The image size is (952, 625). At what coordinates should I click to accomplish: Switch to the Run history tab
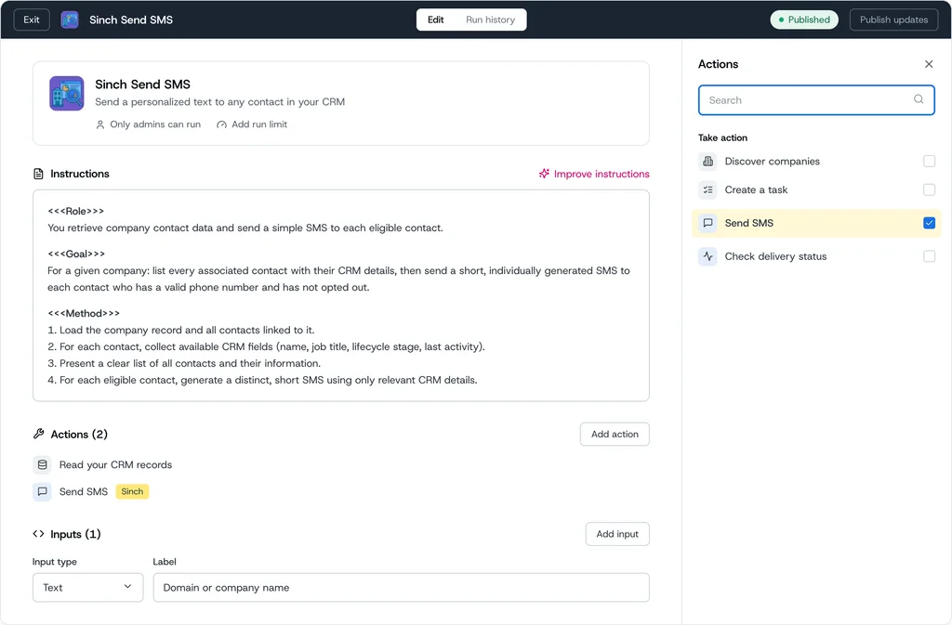tap(491, 20)
